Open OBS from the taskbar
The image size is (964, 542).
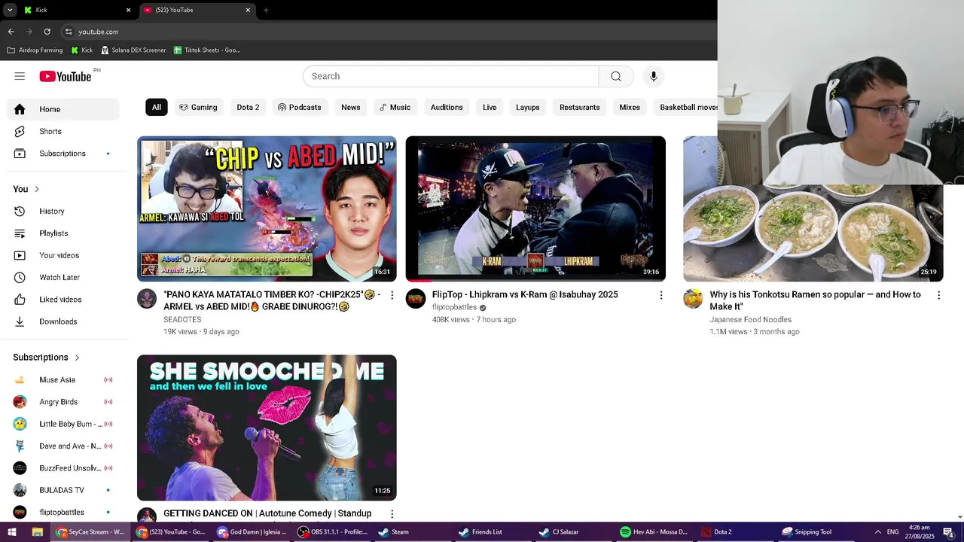333,532
